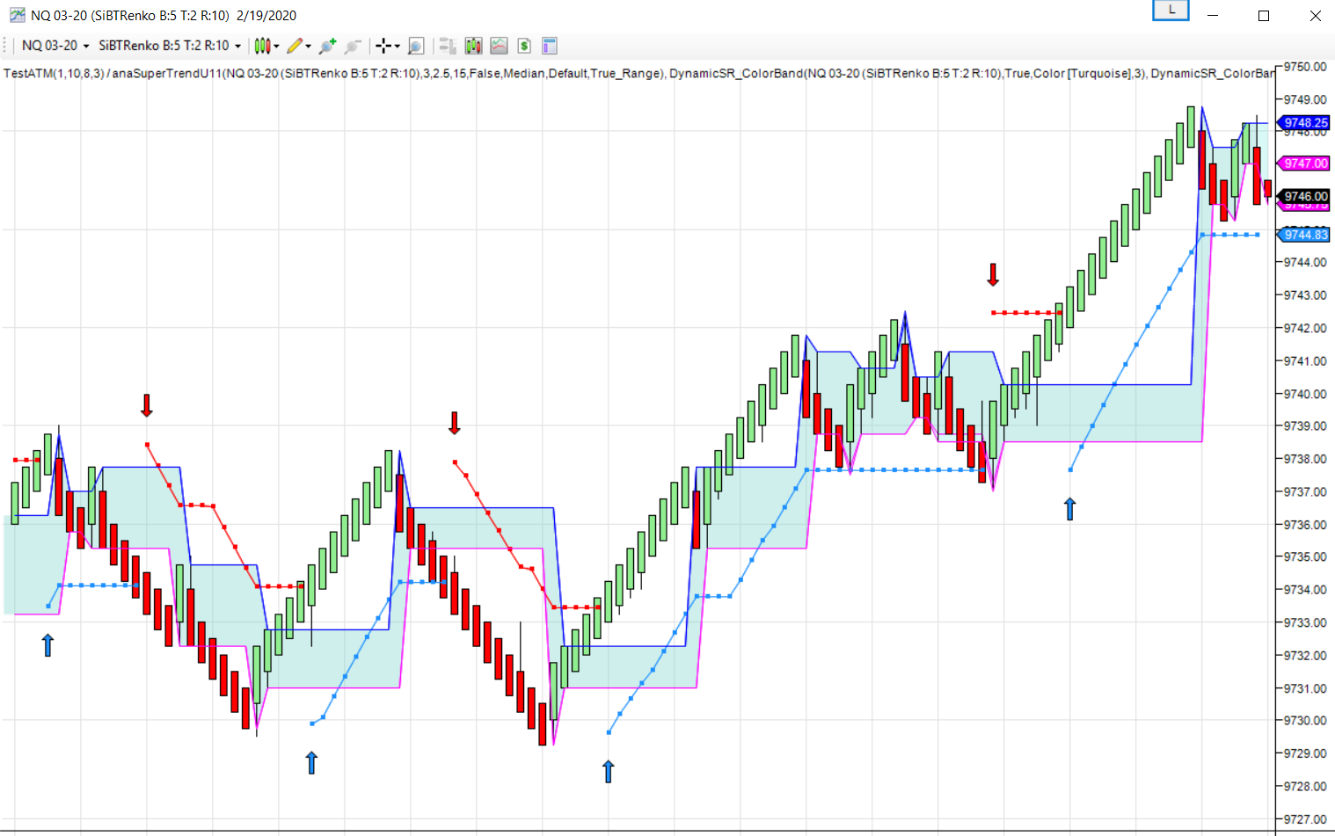Viewport: 1335px width, 836px height.
Task: Click the blue 9748.25 price marker
Action: [1304, 123]
